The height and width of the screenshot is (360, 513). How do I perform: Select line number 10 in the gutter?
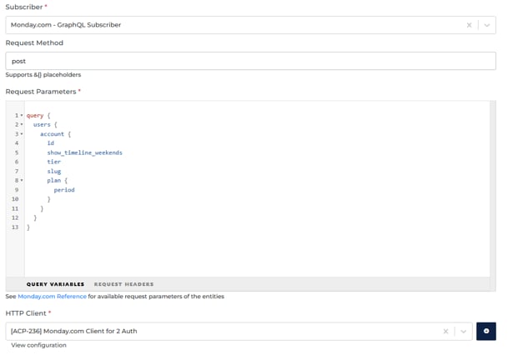(x=15, y=199)
